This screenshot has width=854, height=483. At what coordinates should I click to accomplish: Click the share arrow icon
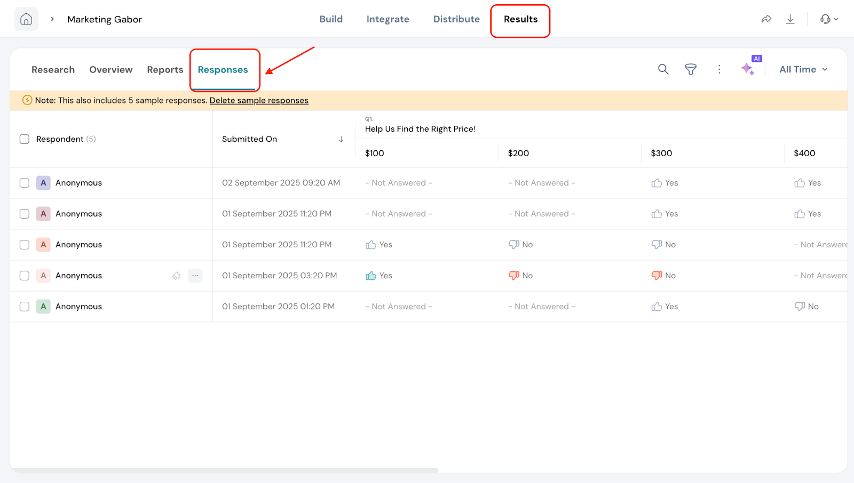(766, 19)
